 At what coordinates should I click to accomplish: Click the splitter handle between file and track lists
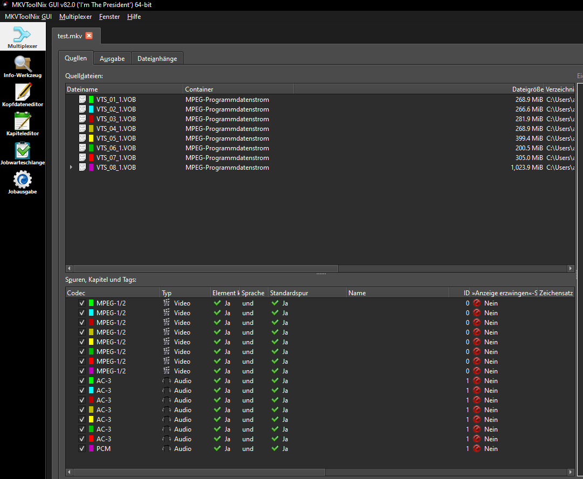coord(321,274)
